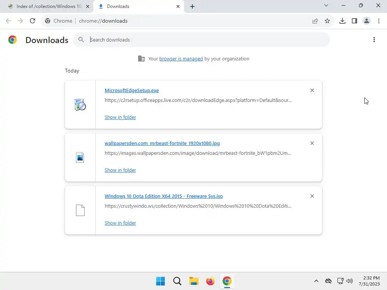This screenshot has height=290, width=387.
Task: Click the browser forward arrow
Action: [x=20, y=21]
